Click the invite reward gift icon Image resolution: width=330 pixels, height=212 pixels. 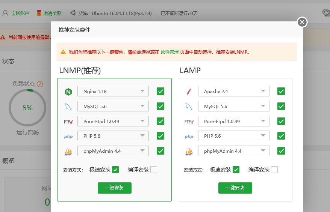[39, 13]
